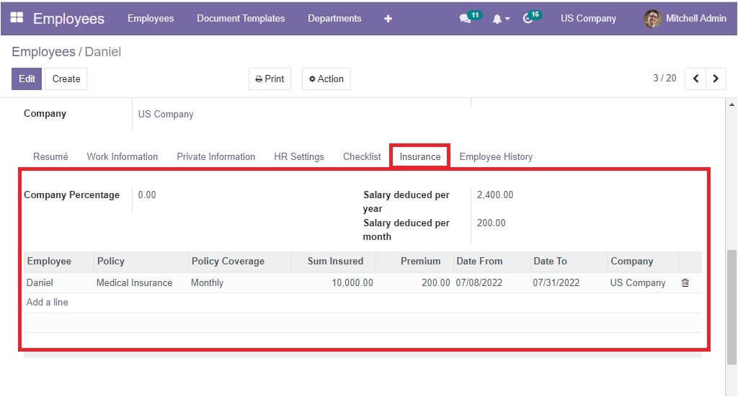Expand the Action dropdown
The height and width of the screenshot is (397, 738).
[326, 79]
